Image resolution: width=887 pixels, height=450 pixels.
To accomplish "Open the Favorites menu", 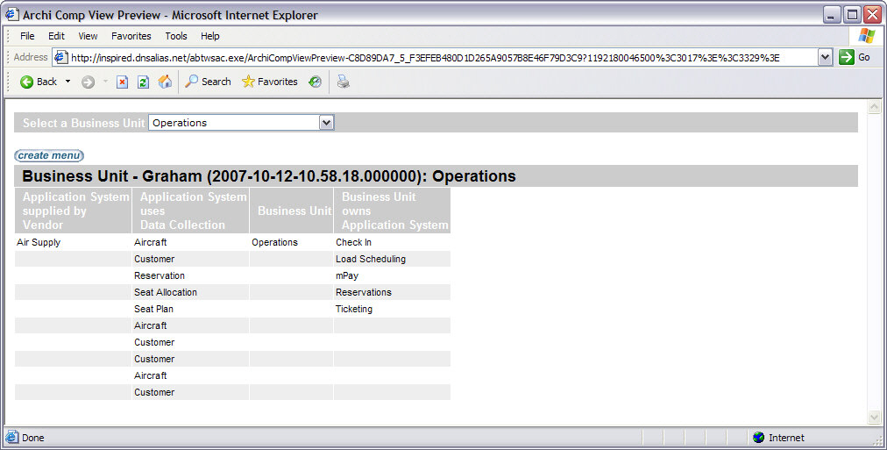I will [x=131, y=36].
